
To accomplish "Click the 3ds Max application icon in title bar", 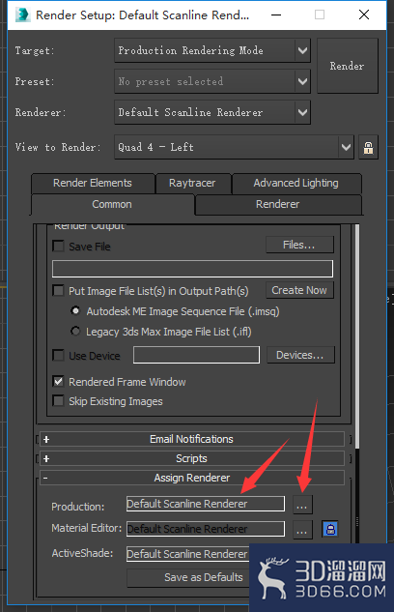I will [22, 15].
